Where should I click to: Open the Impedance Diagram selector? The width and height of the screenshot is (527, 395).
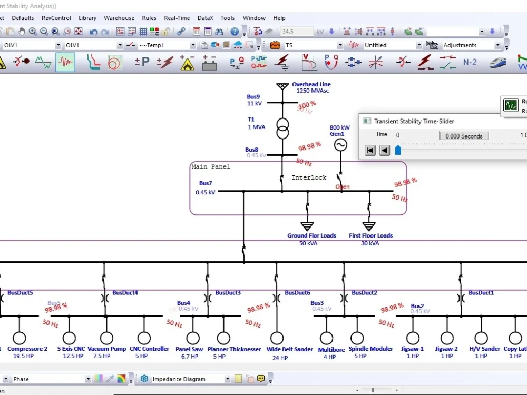[227, 378]
